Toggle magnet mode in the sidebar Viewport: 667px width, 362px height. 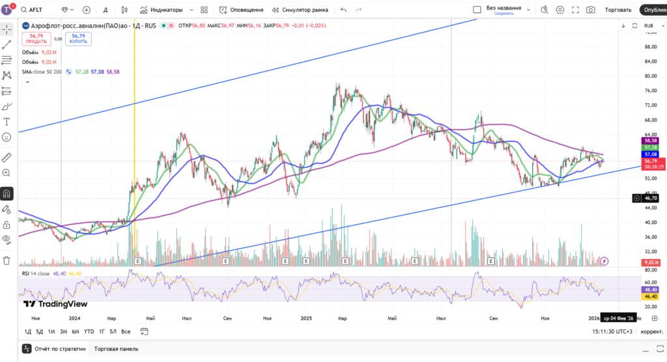[x=7, y=194]
